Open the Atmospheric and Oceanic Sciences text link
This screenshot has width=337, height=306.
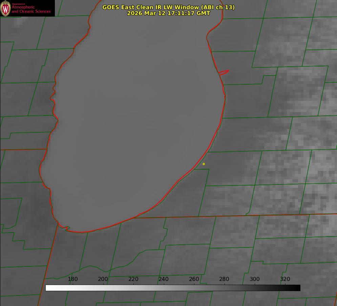click(x=31, y=9)
